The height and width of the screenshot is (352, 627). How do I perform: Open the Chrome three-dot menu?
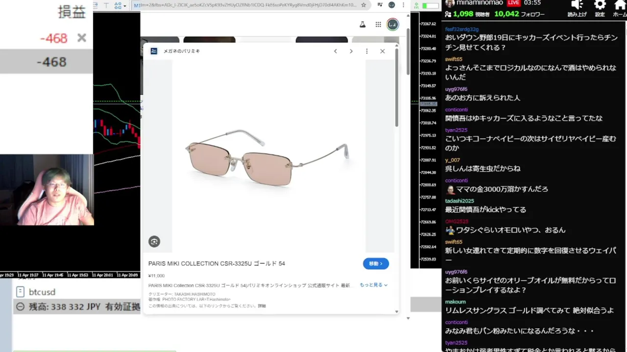404,5
